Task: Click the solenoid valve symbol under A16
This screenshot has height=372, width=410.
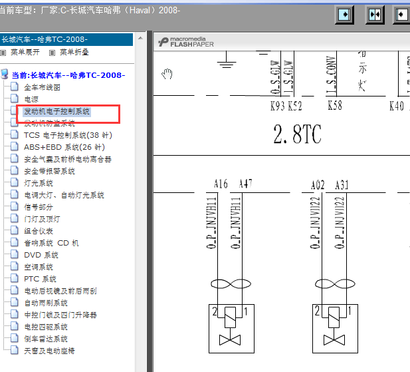Action: click(x=231, y=329)
